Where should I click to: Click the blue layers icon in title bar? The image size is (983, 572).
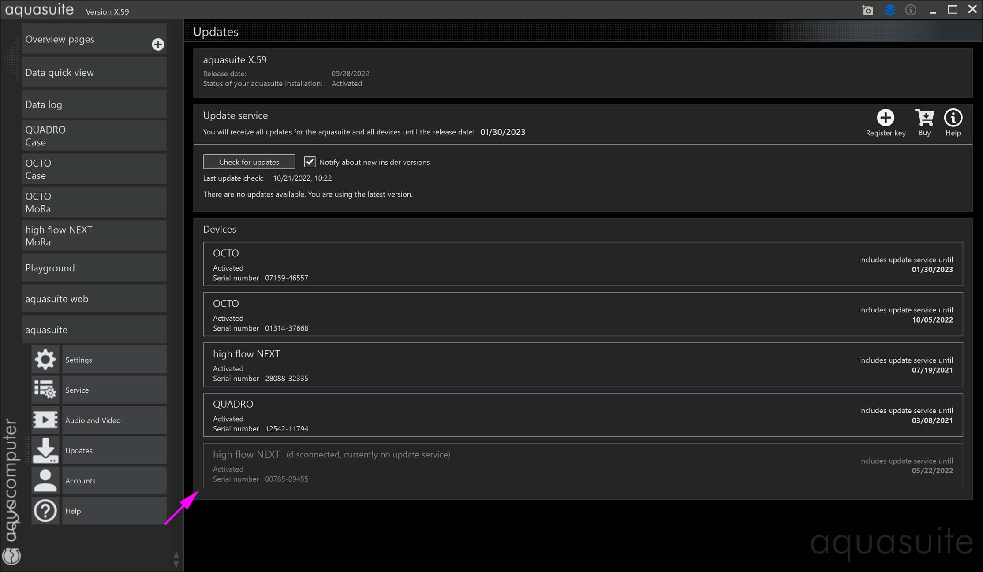click(890, 10)
